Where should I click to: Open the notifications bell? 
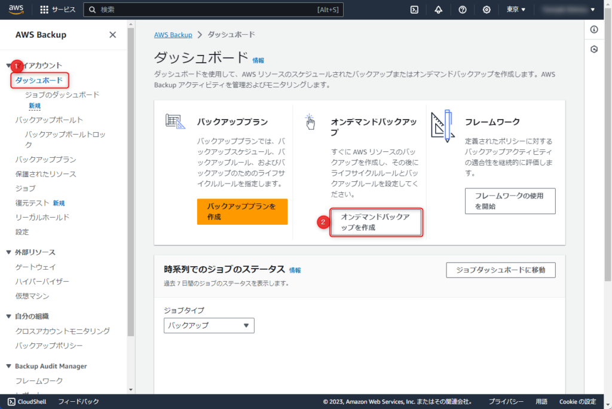pos(438,10)
